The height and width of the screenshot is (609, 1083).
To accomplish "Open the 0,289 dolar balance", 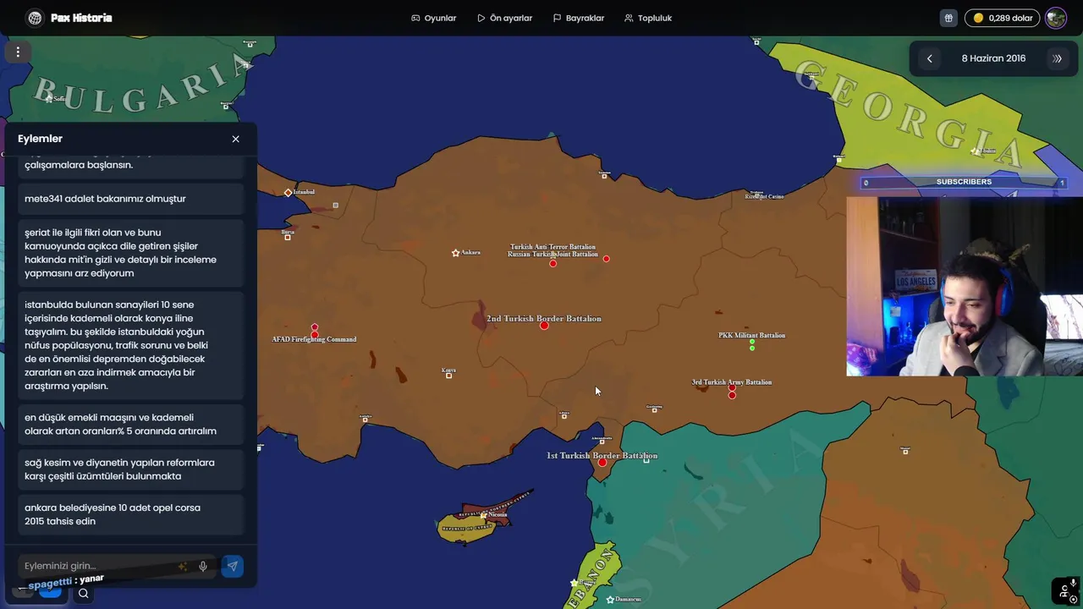I will [1003, 18].
